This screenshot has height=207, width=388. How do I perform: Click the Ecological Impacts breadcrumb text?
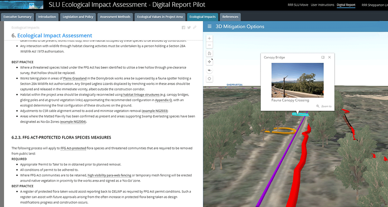coord(25,28)
